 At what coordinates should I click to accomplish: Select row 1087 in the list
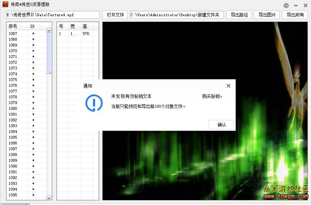tap(26, 148)
